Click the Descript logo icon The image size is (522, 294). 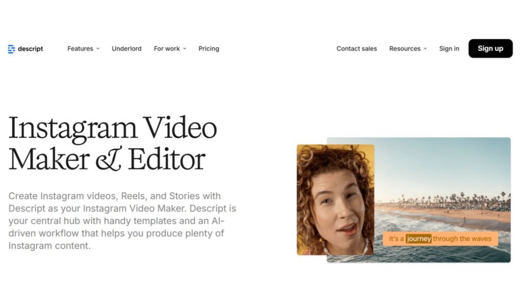[11, 49]
